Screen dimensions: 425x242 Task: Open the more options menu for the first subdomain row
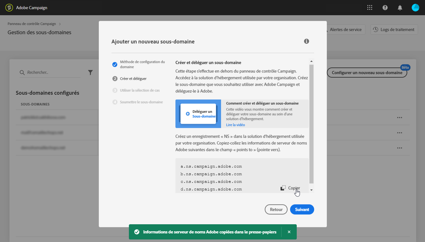tap(400, 118)
